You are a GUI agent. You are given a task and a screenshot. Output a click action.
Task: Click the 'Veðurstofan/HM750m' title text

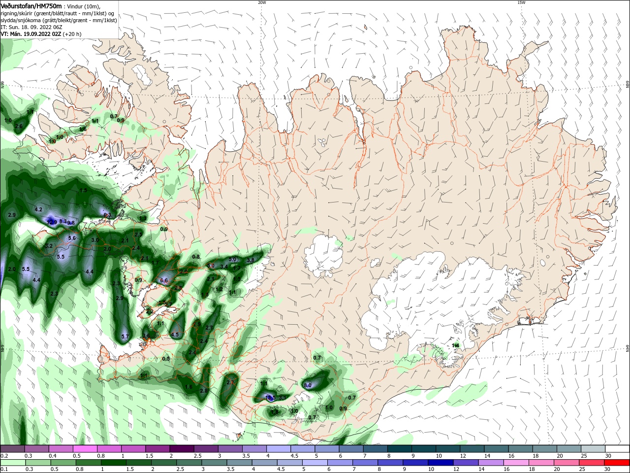click(x=31, y=5)
